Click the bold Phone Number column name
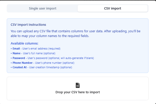 click(x=23, y=63)
